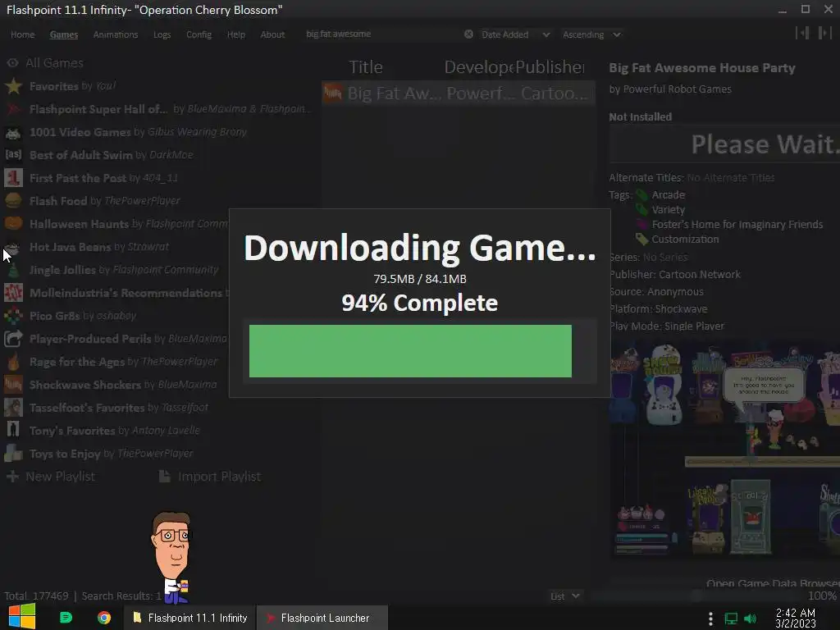Click the green chat taskbar icon
The height and width of the screenshot is (630, 840).
click(66, 618)
